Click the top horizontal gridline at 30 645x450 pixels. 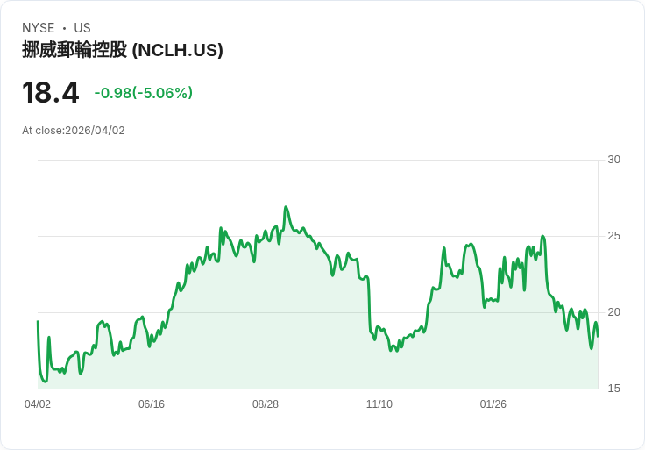(x=315, y=160)
